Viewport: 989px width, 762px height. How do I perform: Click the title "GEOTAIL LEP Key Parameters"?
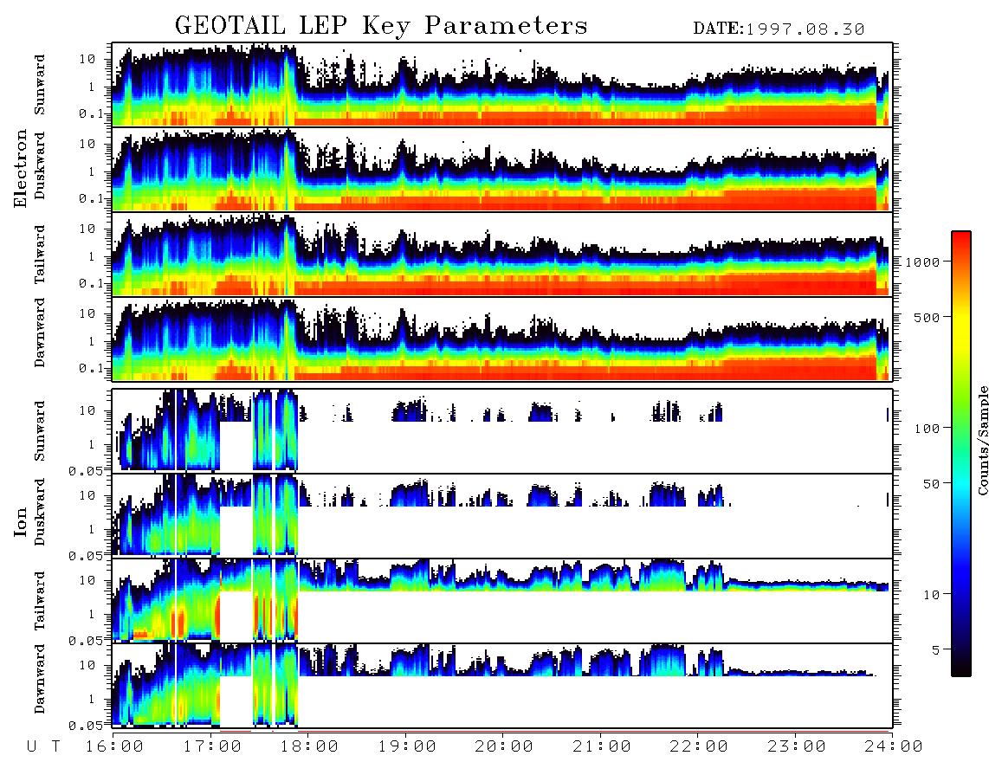381,26
